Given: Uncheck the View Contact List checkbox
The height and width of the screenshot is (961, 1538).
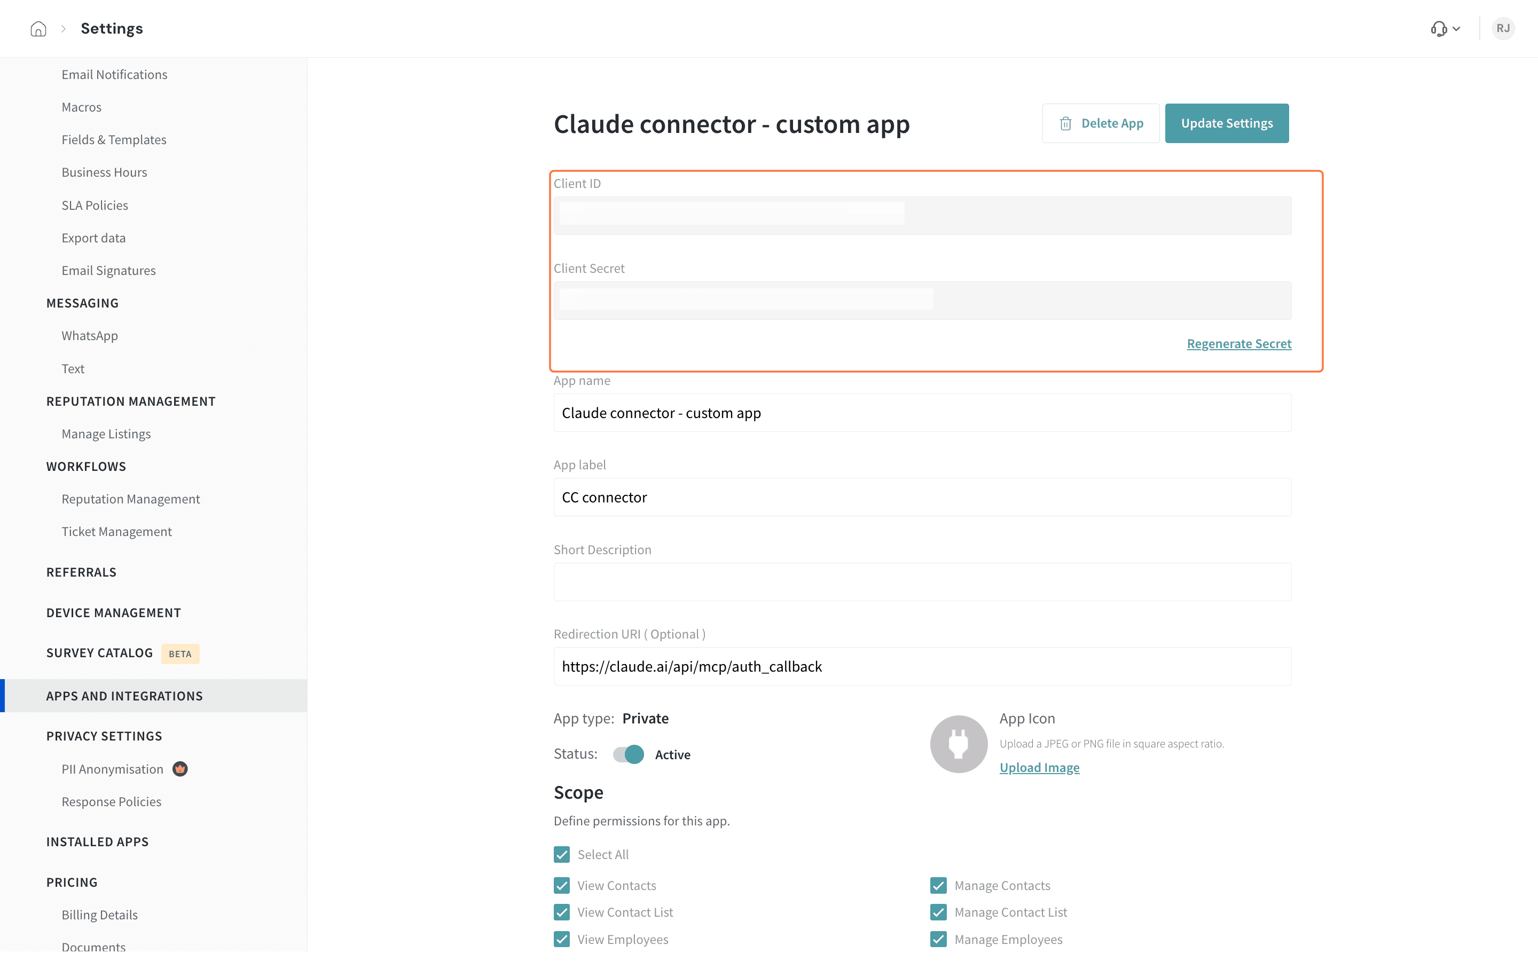Looking at the screenshot, I should (x=561, y=912).
